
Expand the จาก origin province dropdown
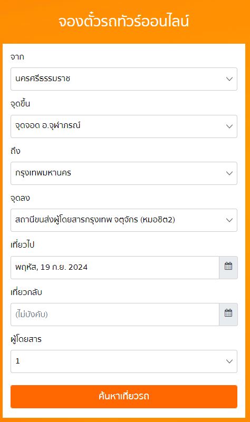tap(124, 79)
